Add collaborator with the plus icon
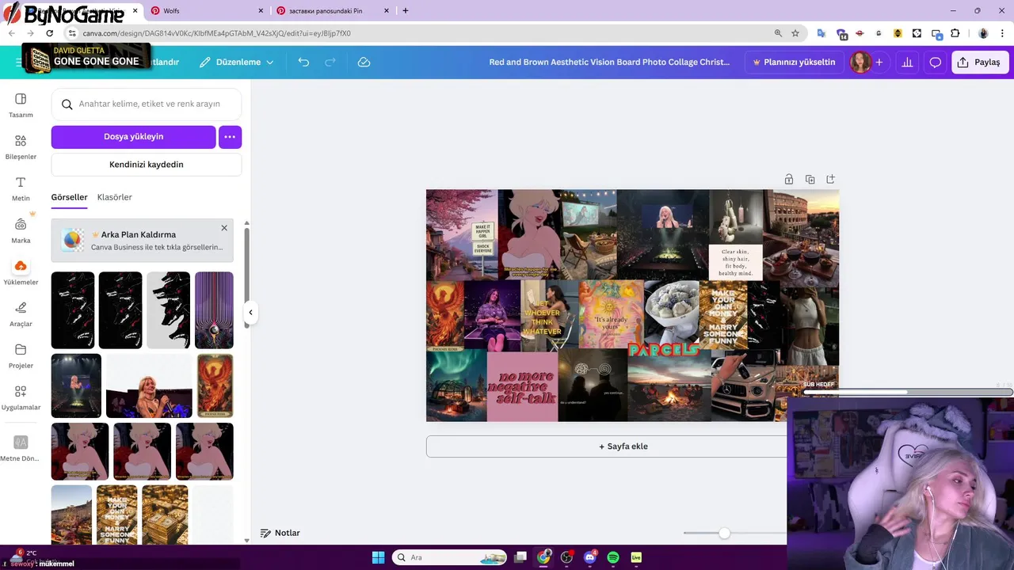Screen dimensions: 1014x570 879,62
